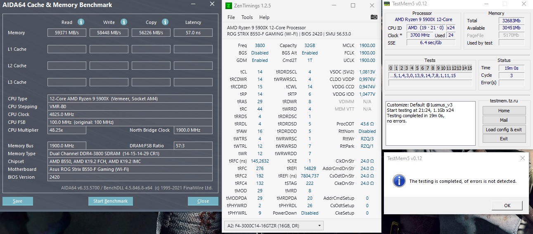Click the Save button in AIDA64
Viewport: 533px width, 234px height.
pyautogui.click(x=18, y=201)
